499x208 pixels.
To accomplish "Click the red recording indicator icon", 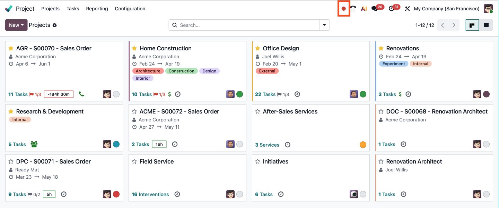I will [x=344, y=9].
